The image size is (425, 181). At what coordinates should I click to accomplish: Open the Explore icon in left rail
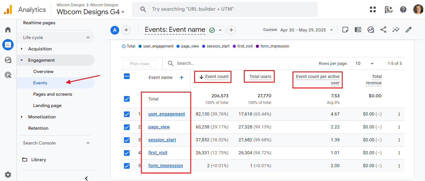[8, 60]
